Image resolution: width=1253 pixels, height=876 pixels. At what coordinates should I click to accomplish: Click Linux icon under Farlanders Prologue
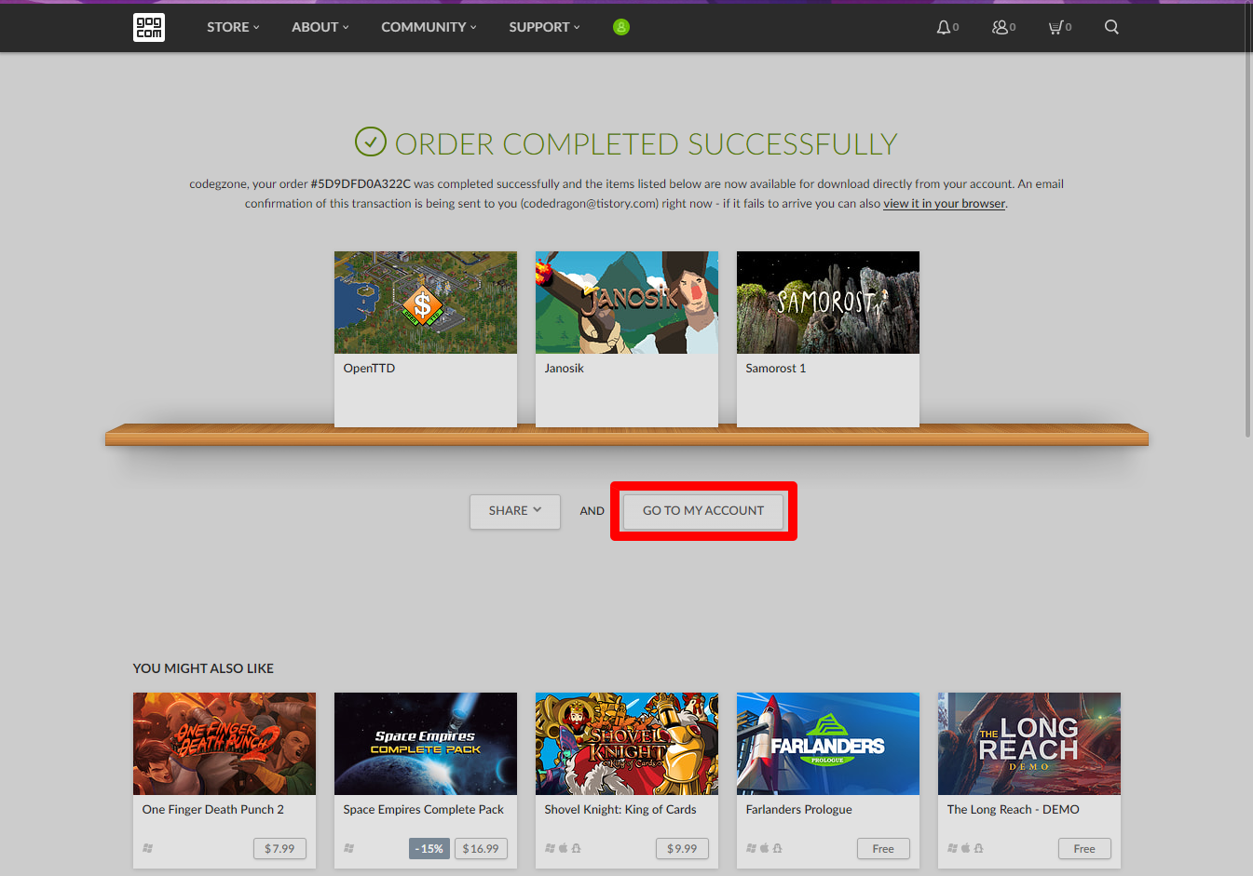(777, 848)
